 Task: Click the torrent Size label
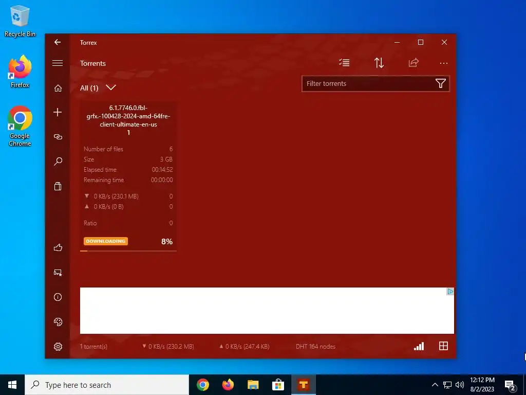89,159
